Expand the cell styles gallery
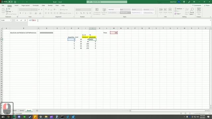The height and width of the screenshot is (119, 212). 155,13
